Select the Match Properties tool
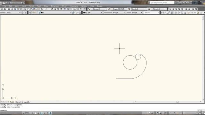The width and height of the screenshot is (205, 115). (x=35, y=9)
